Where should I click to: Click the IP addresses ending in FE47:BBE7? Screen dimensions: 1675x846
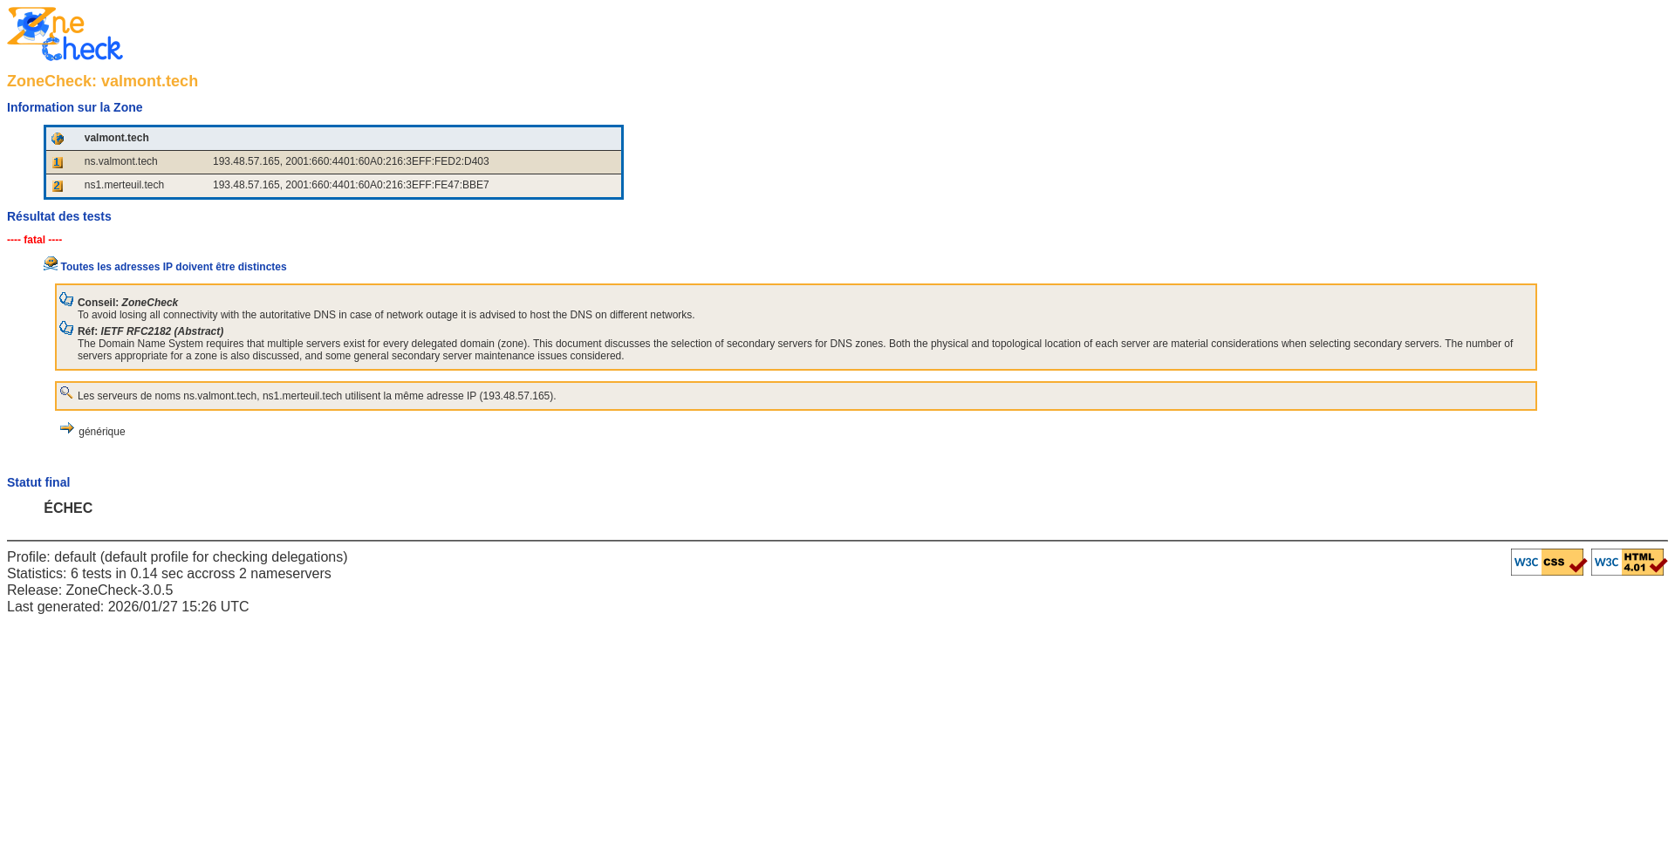pyautogui.click(x=351, y=185)
